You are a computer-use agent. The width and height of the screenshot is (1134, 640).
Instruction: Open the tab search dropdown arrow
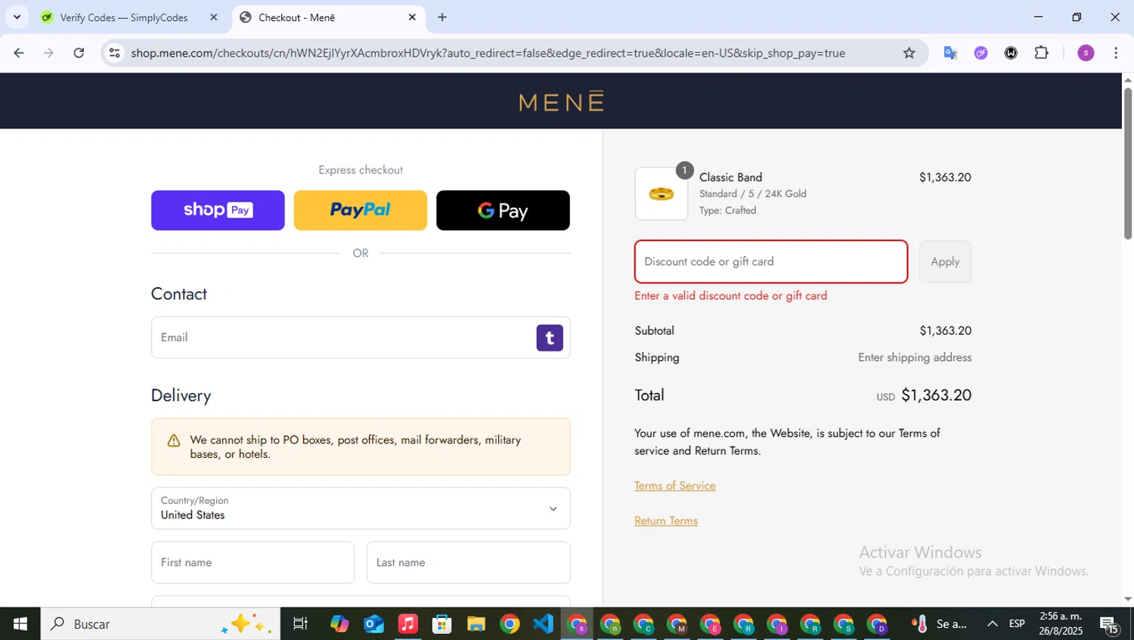tap(17, 17)
